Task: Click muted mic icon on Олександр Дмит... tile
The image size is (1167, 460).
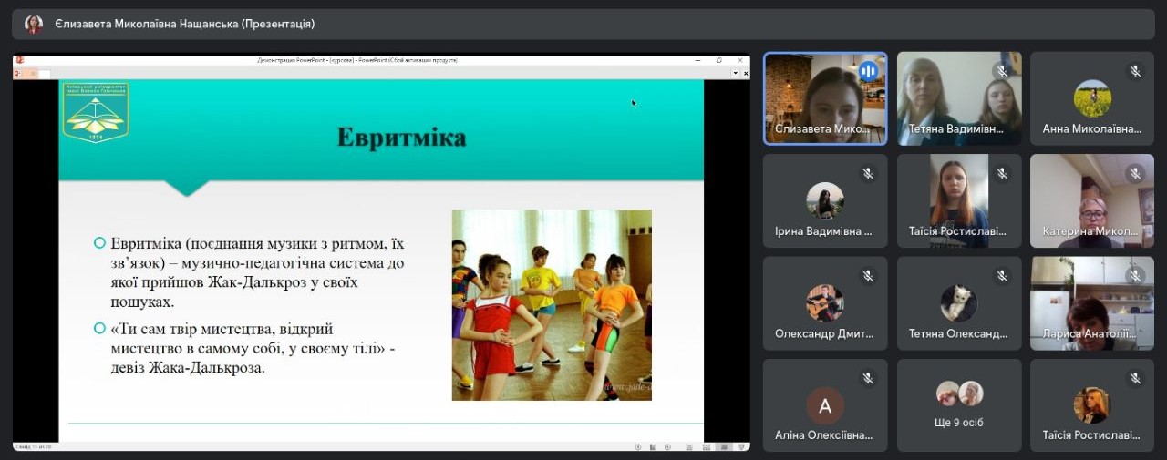Action: pos(868,275)
